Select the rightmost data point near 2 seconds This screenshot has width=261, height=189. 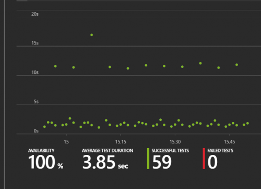[247, 124]
